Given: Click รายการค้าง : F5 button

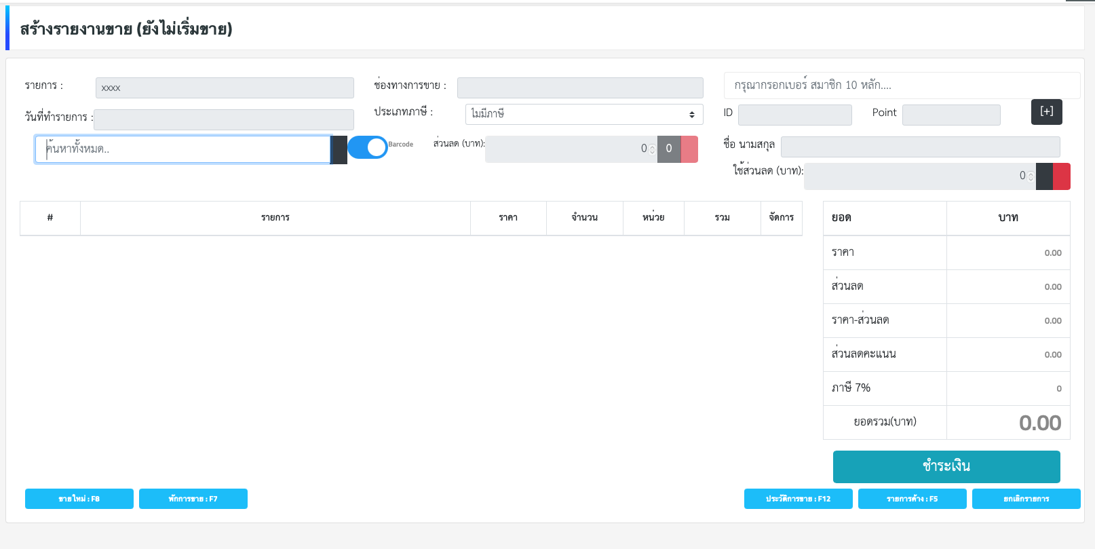Looking at the screenshot, I should [x=912, y=499].
